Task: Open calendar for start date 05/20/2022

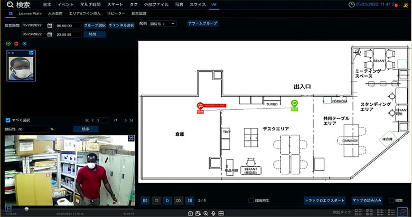Action: pyautogui.click(x=50, y=25)
